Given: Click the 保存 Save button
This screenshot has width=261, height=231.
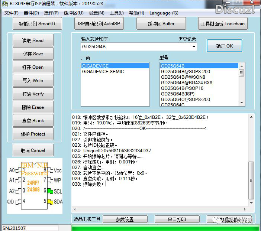Looking at the screenshot, I should point(33,53).
